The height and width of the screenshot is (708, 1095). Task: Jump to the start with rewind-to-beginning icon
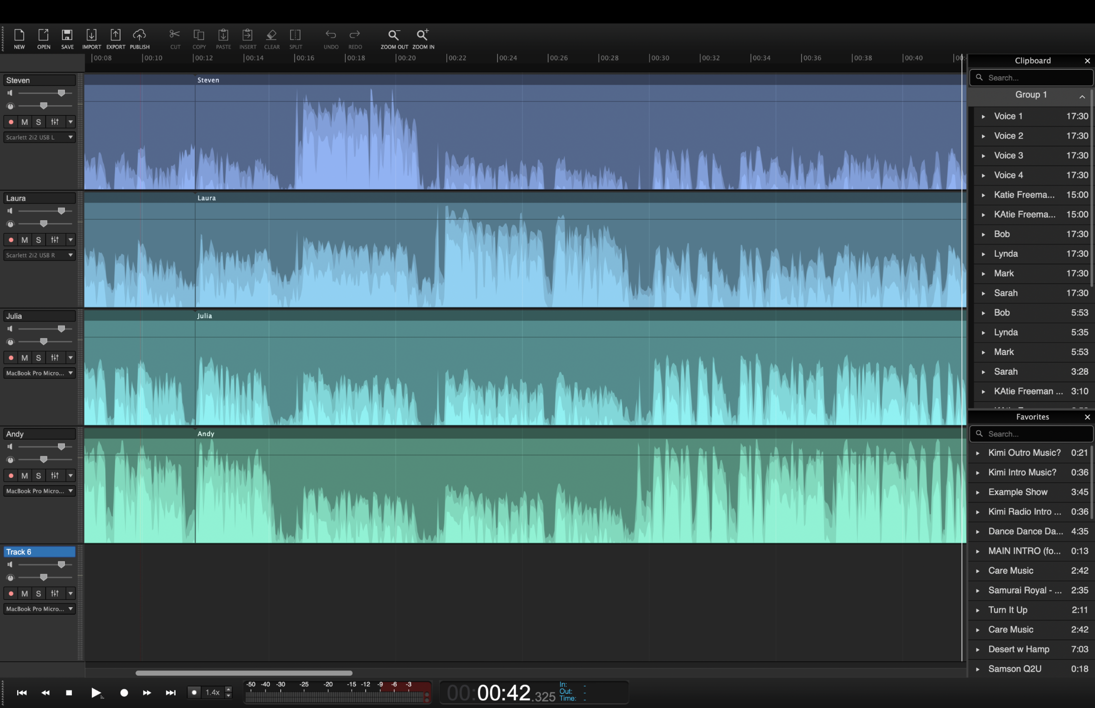coord(22,693)
